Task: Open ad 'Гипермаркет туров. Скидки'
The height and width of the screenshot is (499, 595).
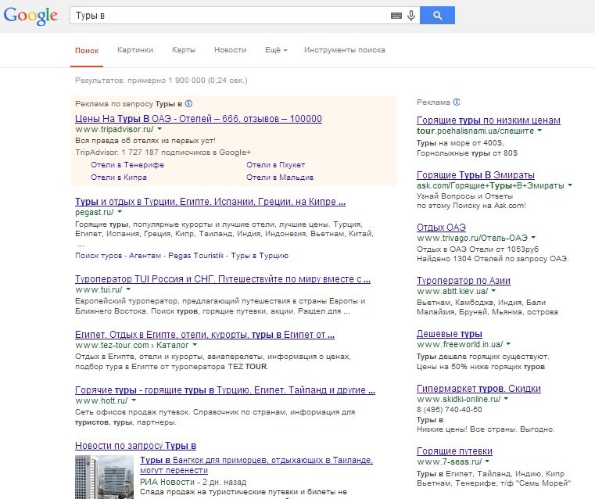Action: (479, 388)
